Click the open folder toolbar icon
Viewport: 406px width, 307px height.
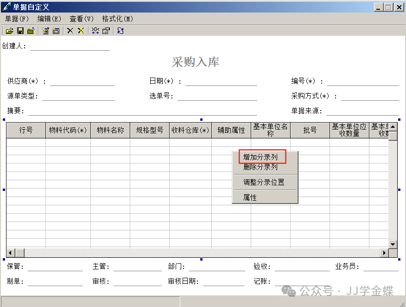click(9, 31)
